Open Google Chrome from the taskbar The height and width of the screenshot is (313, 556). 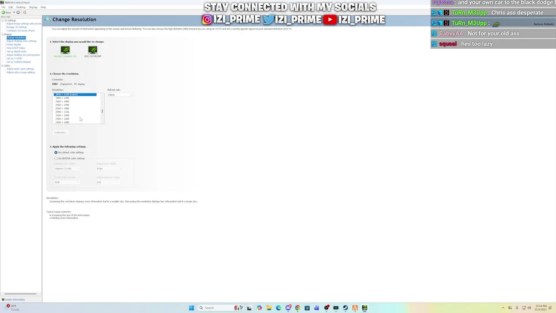pyautogui.click(x=298, y=308)
